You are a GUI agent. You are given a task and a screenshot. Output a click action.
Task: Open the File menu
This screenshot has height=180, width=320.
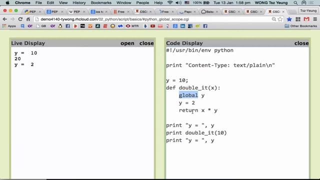(x=38, y=3)
